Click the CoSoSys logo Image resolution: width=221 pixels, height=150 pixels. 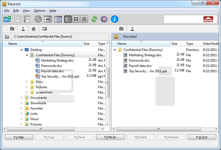click(208, 19)
